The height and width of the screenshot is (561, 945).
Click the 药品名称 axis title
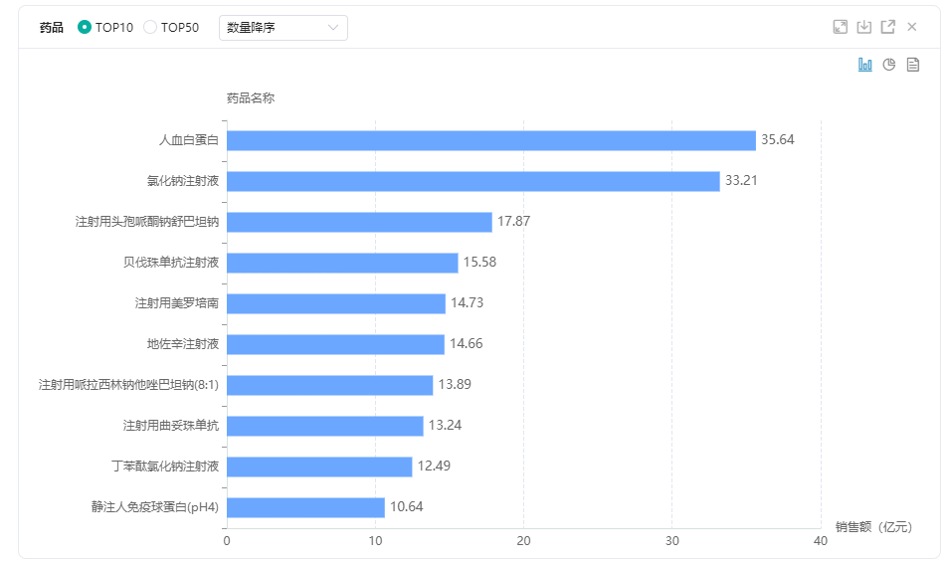pyautogui.click(x=251, y=98)
